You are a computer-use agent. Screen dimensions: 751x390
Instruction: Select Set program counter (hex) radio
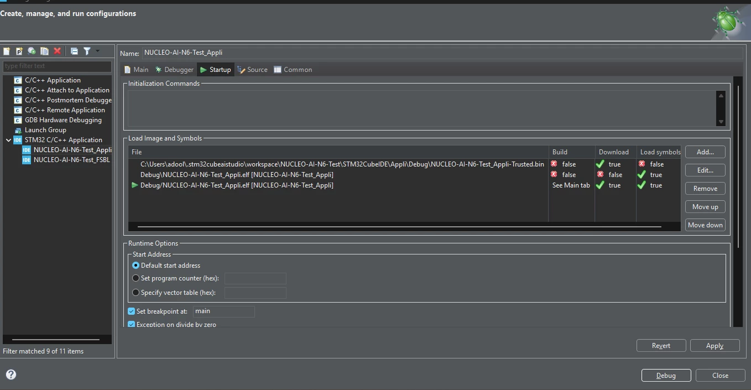(x=136, y=278)
